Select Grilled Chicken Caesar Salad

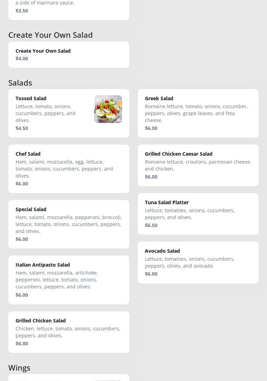coord(179,154)
